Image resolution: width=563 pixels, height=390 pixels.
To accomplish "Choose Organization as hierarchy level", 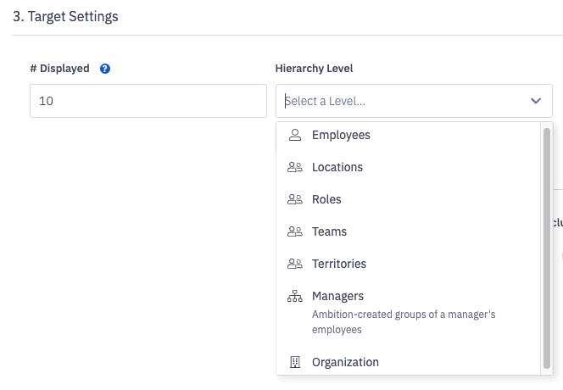I will [x=345, y=362].
